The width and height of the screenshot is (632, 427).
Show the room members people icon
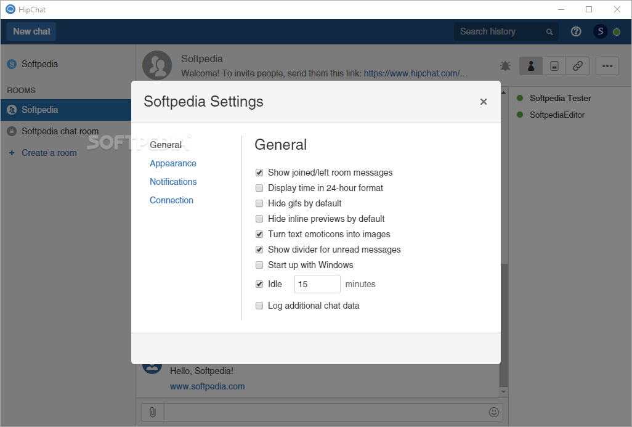[531, 66]
